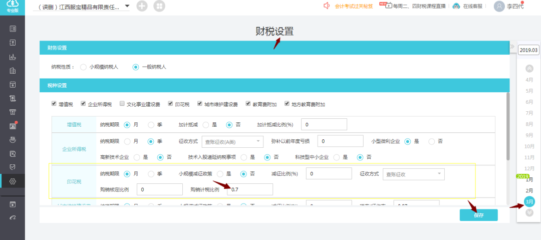This screenshot has height=240, width=541.
Task: Set 企业所得税 filing period to 月
Action: [127, 141]
